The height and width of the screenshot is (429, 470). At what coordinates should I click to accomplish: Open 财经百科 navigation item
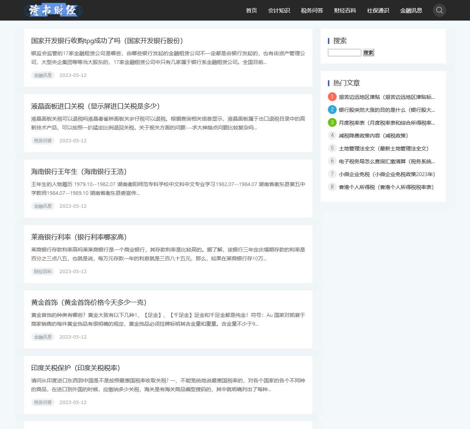point(345,10)
